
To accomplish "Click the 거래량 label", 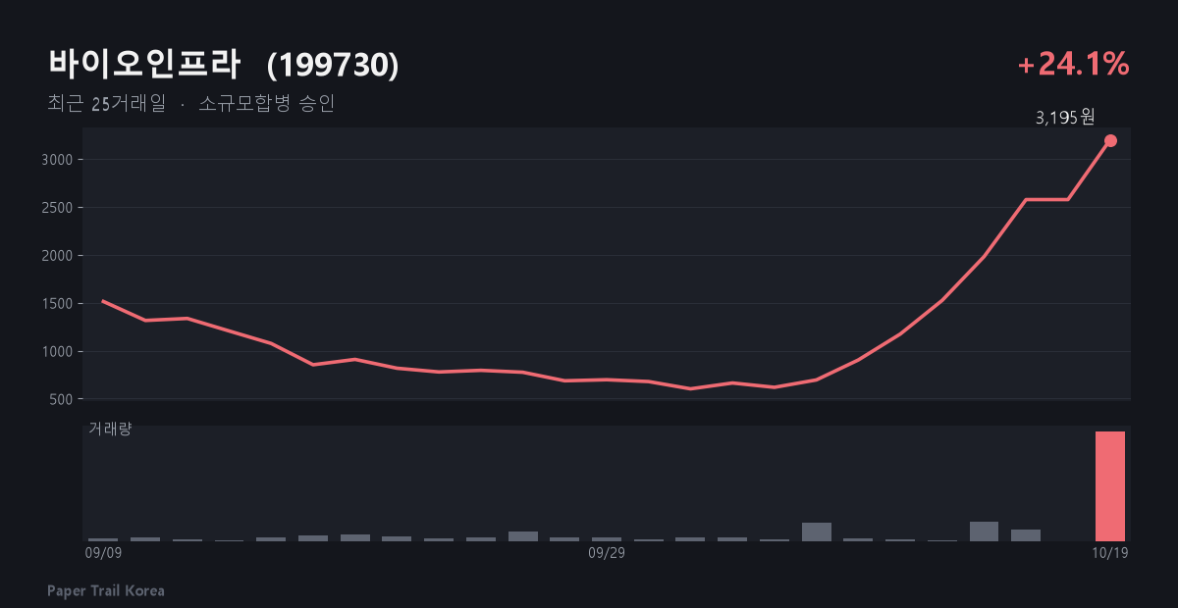I will tap(110, 430).
